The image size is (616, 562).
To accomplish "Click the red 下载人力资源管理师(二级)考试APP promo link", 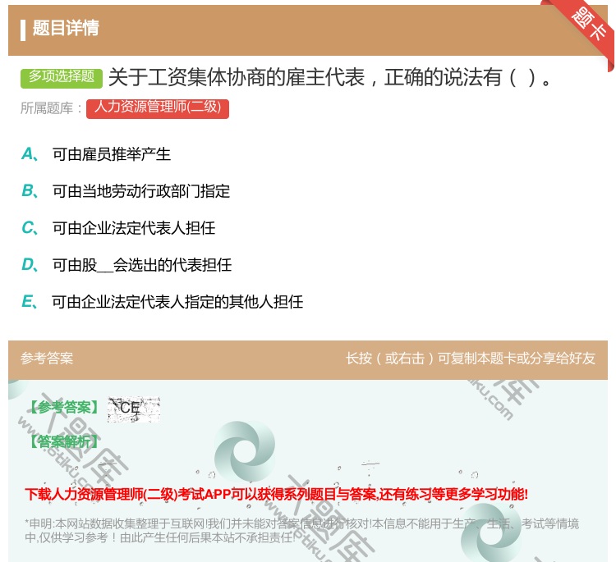I will click(276, 494).
